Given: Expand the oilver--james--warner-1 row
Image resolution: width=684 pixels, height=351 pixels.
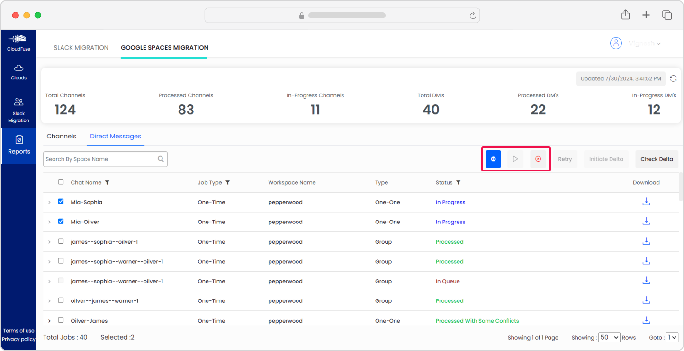Looking at the screenshot, I should point(49,301).
